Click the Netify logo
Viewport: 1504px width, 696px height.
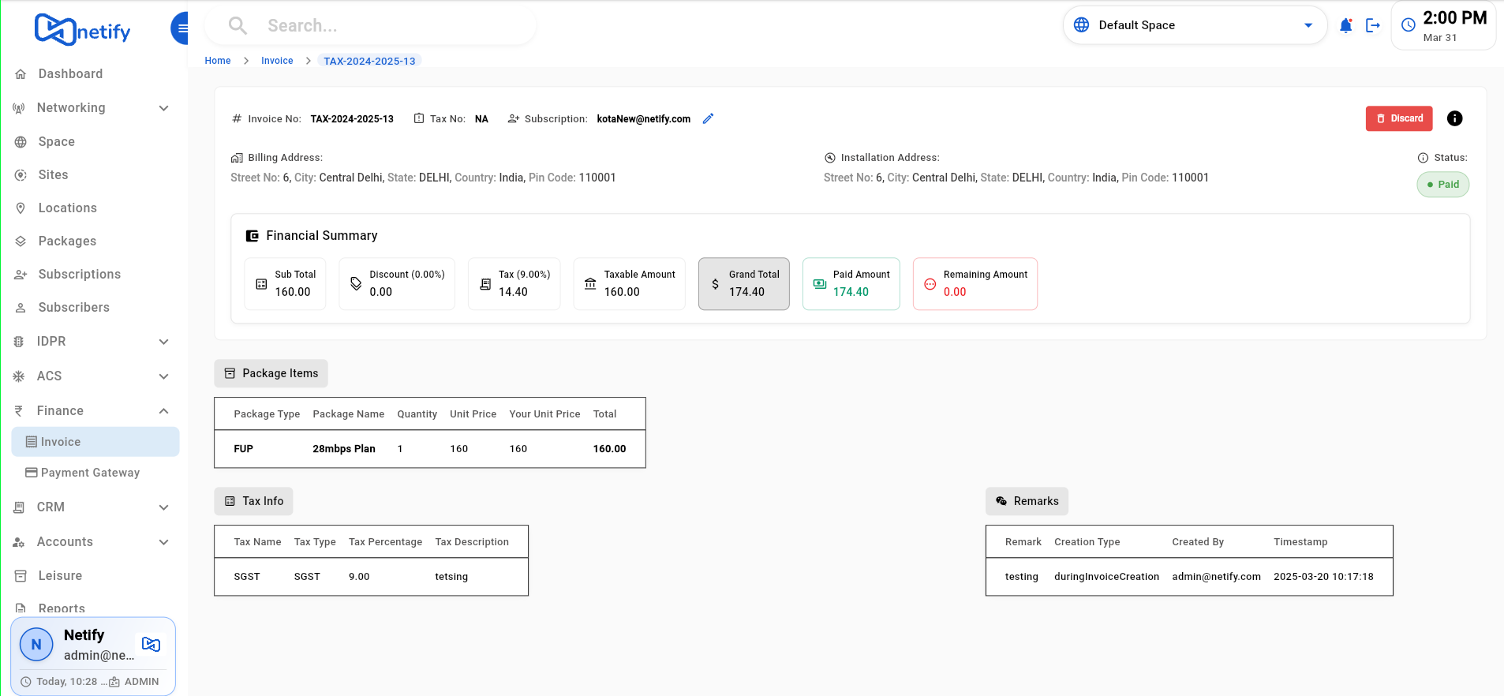click(83, 30)
